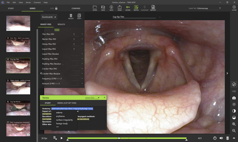Open the Connect menu
Screen dimensions: 238x142
pos(37,3)
